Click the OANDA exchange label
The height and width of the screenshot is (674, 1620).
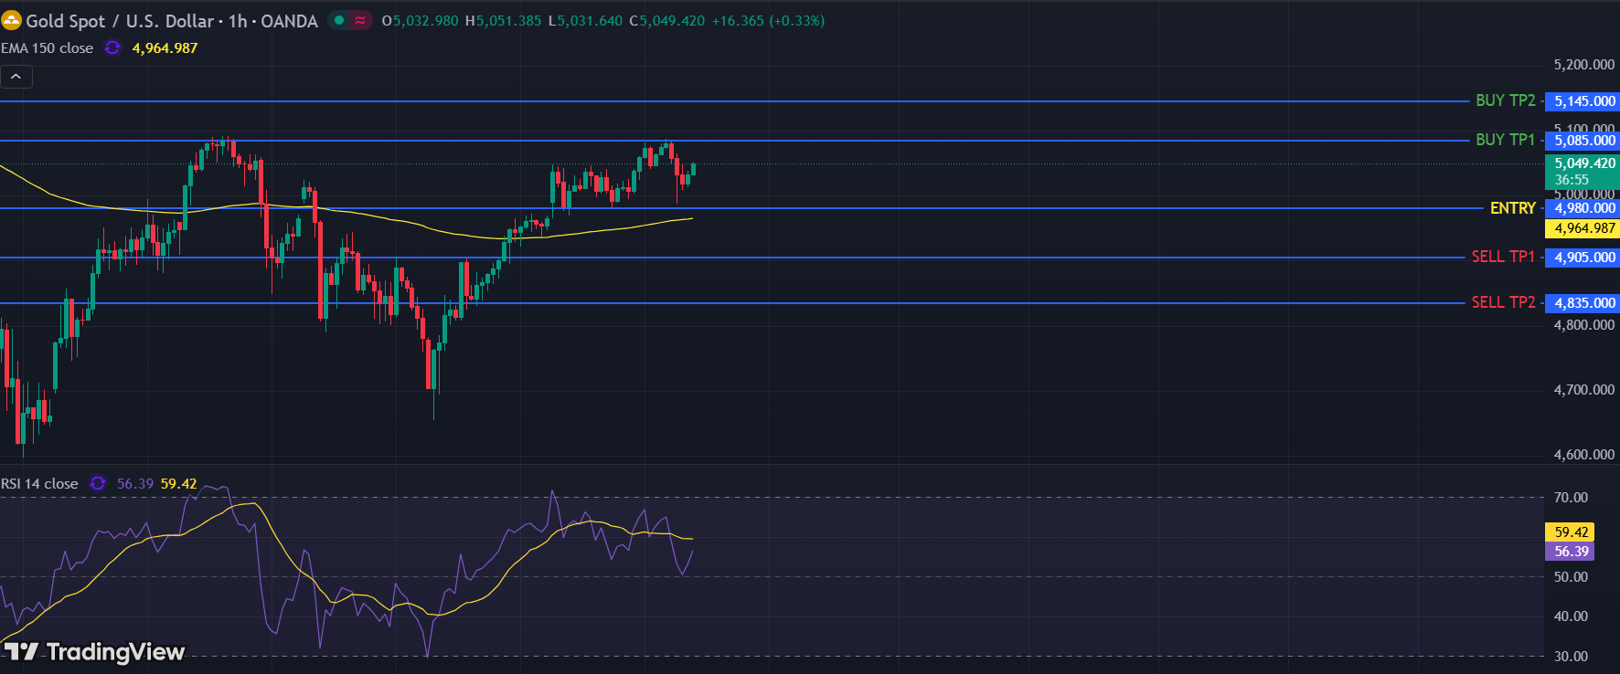(289, 21)
